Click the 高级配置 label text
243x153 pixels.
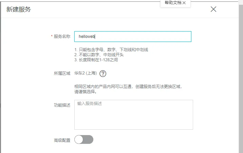pyautogui.click(x=62, y=140)
